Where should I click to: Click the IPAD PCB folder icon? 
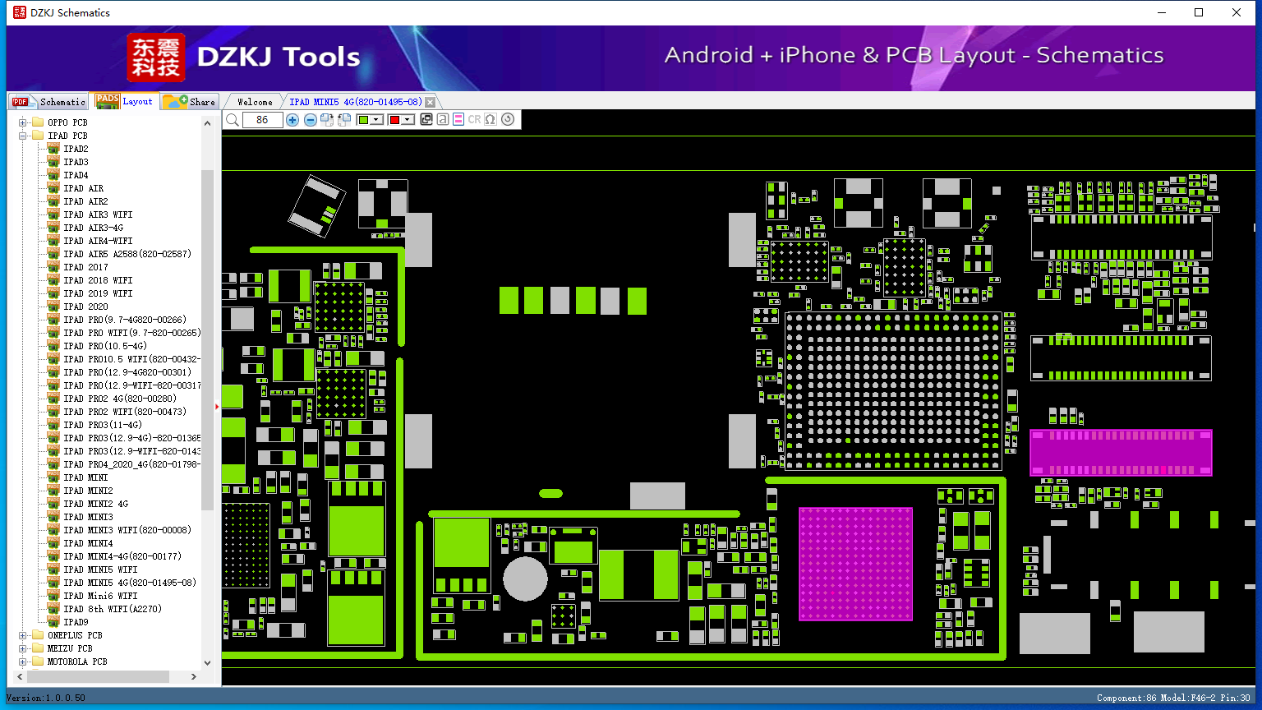pos(37,136)
